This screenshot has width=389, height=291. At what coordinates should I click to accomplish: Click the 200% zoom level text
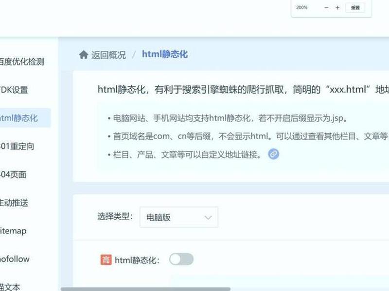pyautogui.click(x=301, y=7)
